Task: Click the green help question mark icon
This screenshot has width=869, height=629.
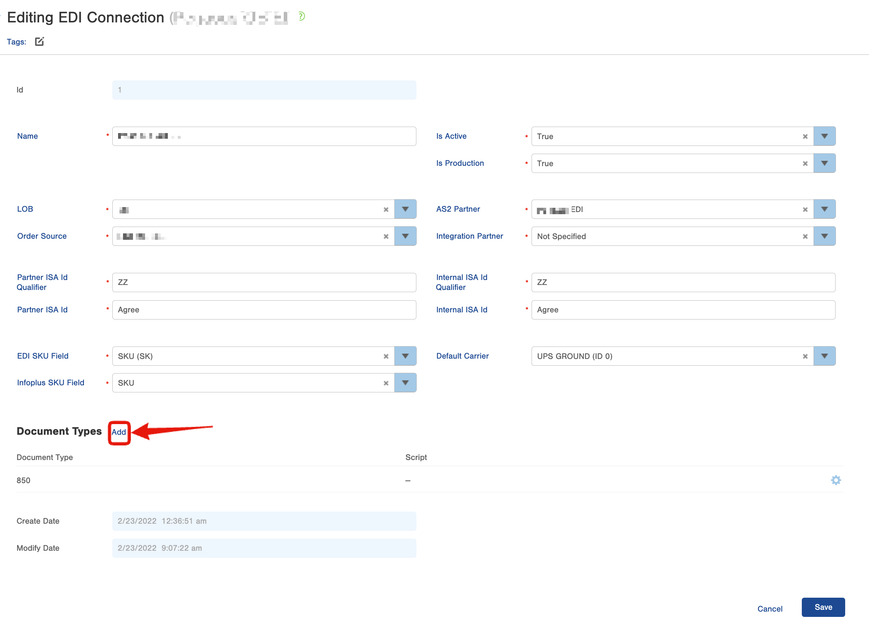Action: tap(302, 16)
